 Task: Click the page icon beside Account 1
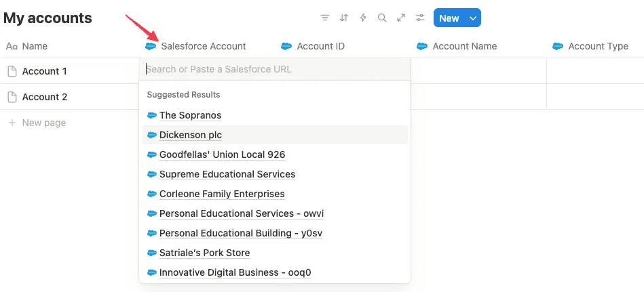tap(13, 71)
